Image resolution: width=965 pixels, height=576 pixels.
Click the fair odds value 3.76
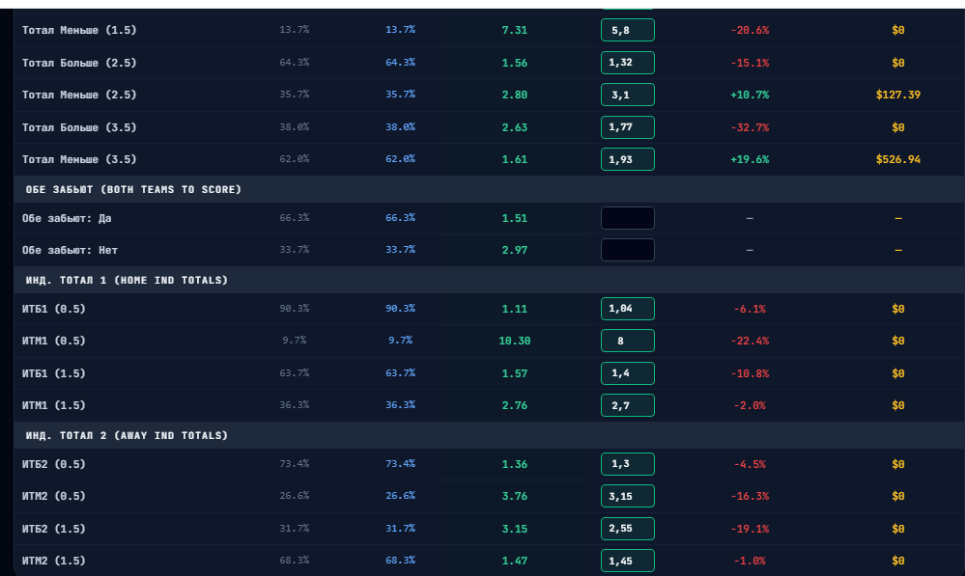click(x=515, y=496)
